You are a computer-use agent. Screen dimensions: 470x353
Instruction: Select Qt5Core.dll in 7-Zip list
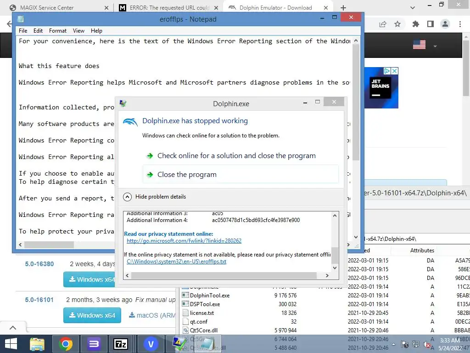(204, 330)
